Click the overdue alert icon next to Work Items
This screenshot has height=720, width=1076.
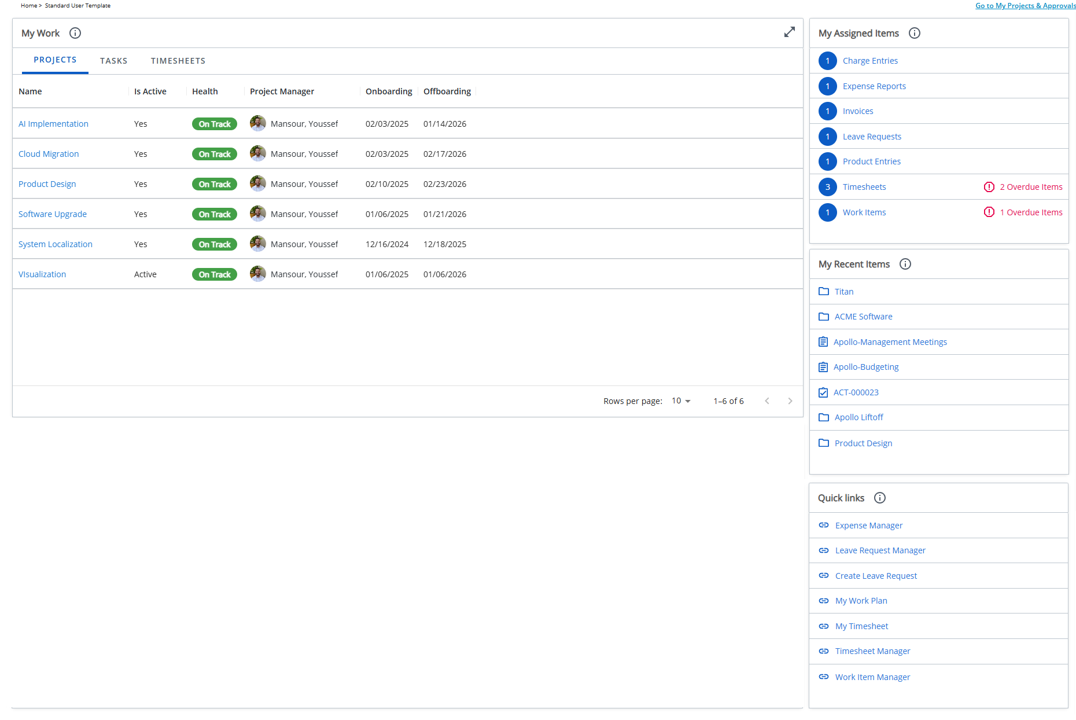click(x=989, y=212)
